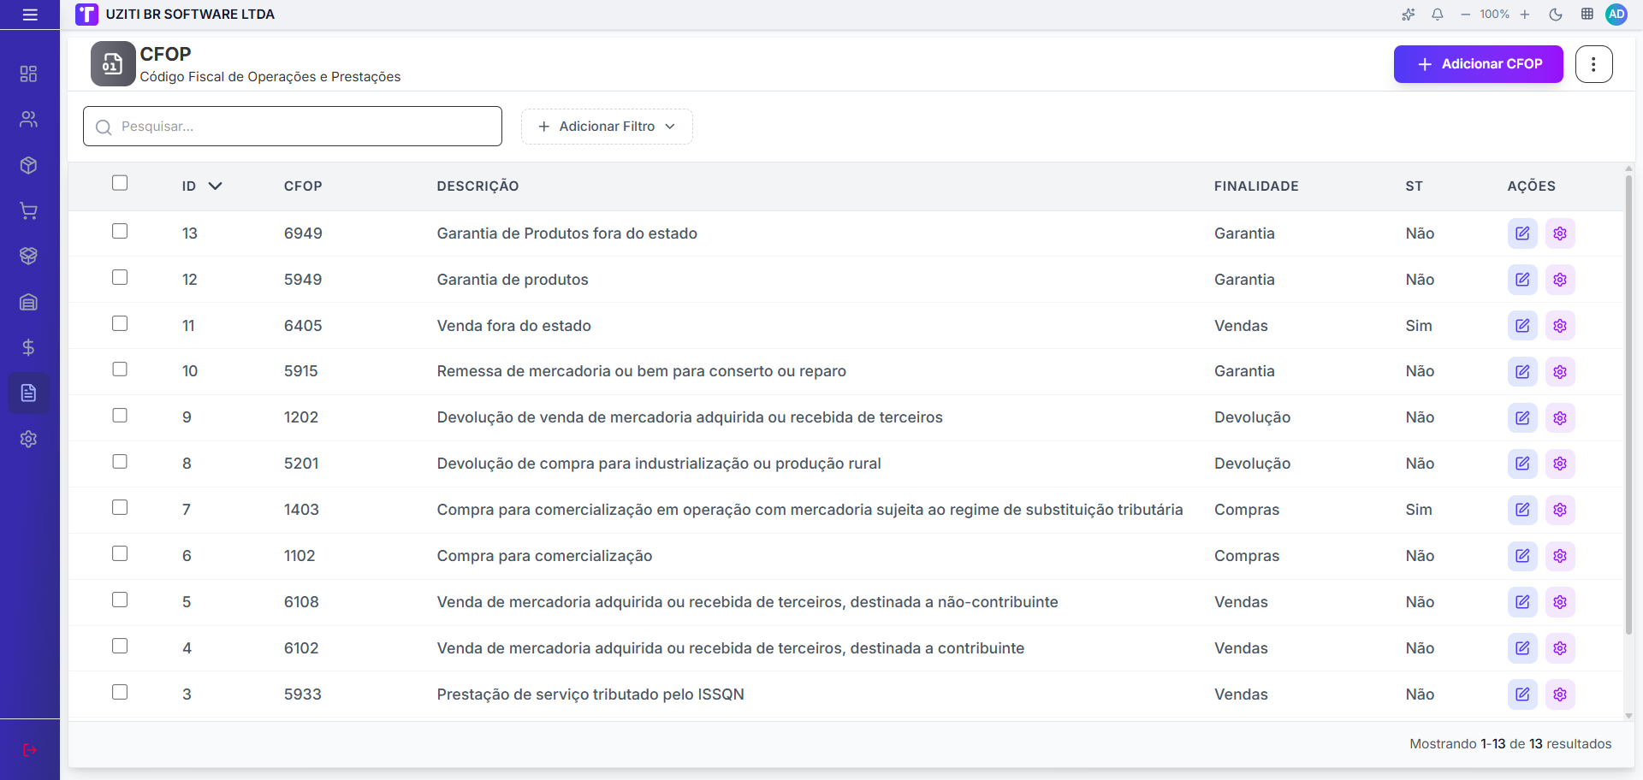Edit the CFOP 6949 row
1643x780 pixels.
point(1522,233)
